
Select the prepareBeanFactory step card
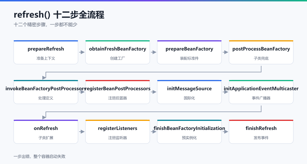click(189, 52)
